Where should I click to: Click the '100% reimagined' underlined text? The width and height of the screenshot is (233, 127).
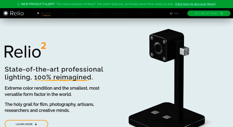point(63,77)
